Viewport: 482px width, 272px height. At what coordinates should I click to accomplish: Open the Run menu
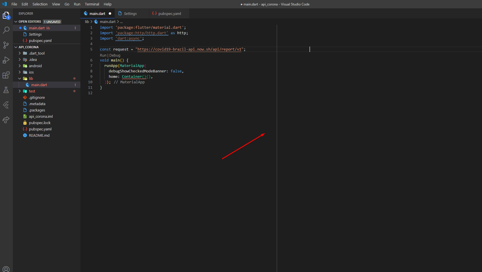click(77, 4)
